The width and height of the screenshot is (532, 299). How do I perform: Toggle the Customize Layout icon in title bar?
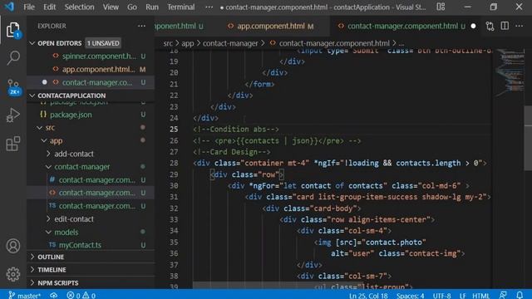tap(441, 7)
